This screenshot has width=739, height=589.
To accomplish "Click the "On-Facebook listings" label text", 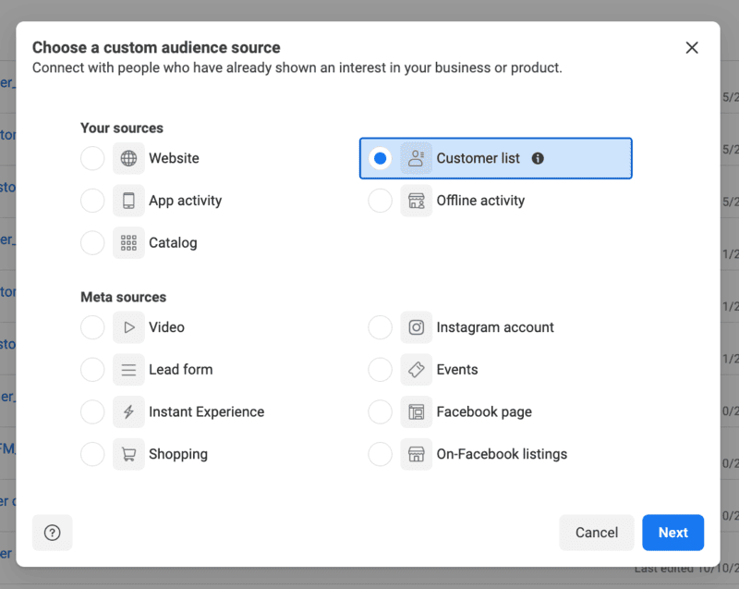I will (502, 454).
